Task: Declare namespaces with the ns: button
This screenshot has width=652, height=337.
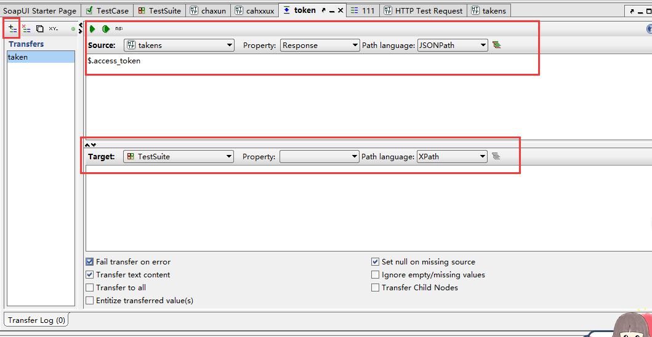Action: (119, 29)
